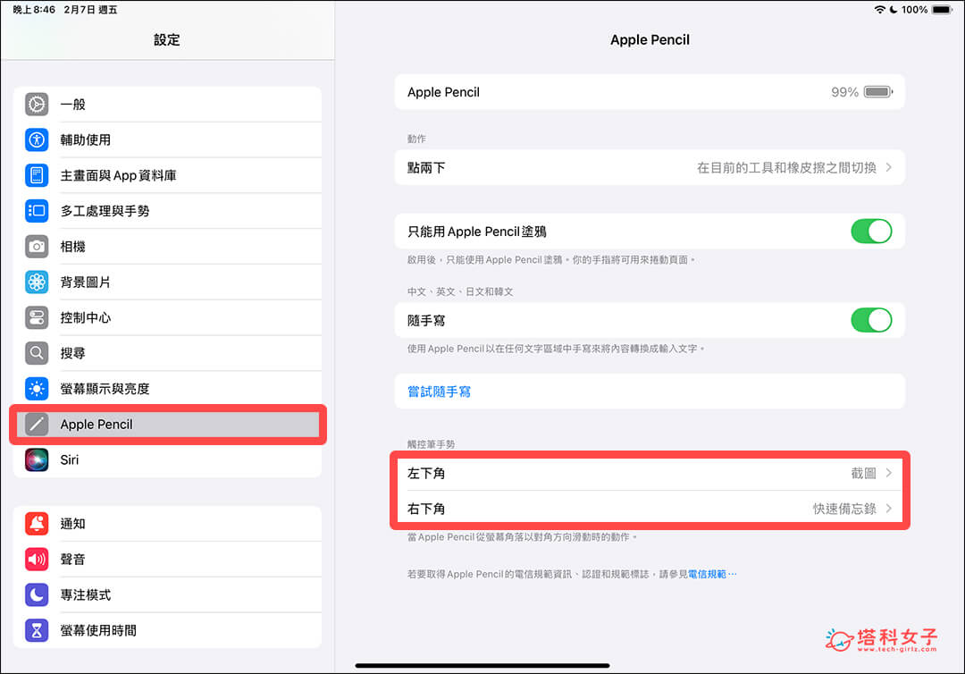This screenshot has height=674, width=965.
Task: Click the Control Center (控制中心) icon
Action: tap(37, 317)
